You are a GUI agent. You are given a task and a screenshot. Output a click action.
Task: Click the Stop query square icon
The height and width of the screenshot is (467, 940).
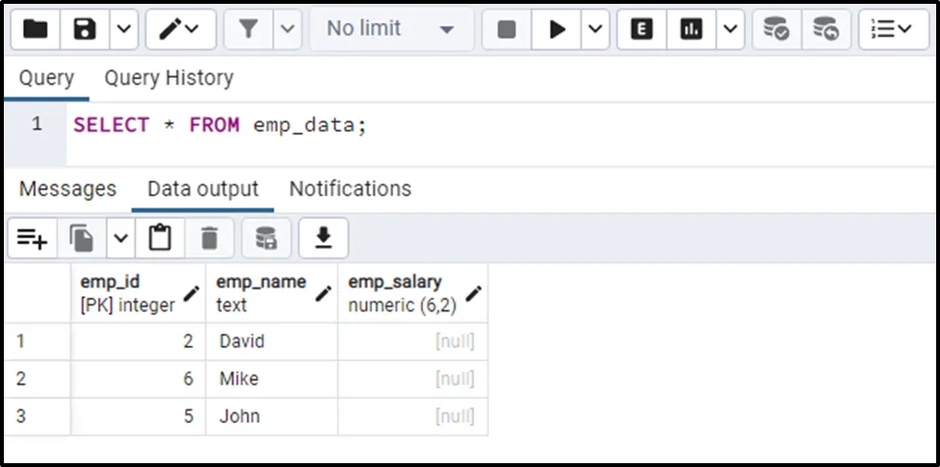(x=507, y=30)
